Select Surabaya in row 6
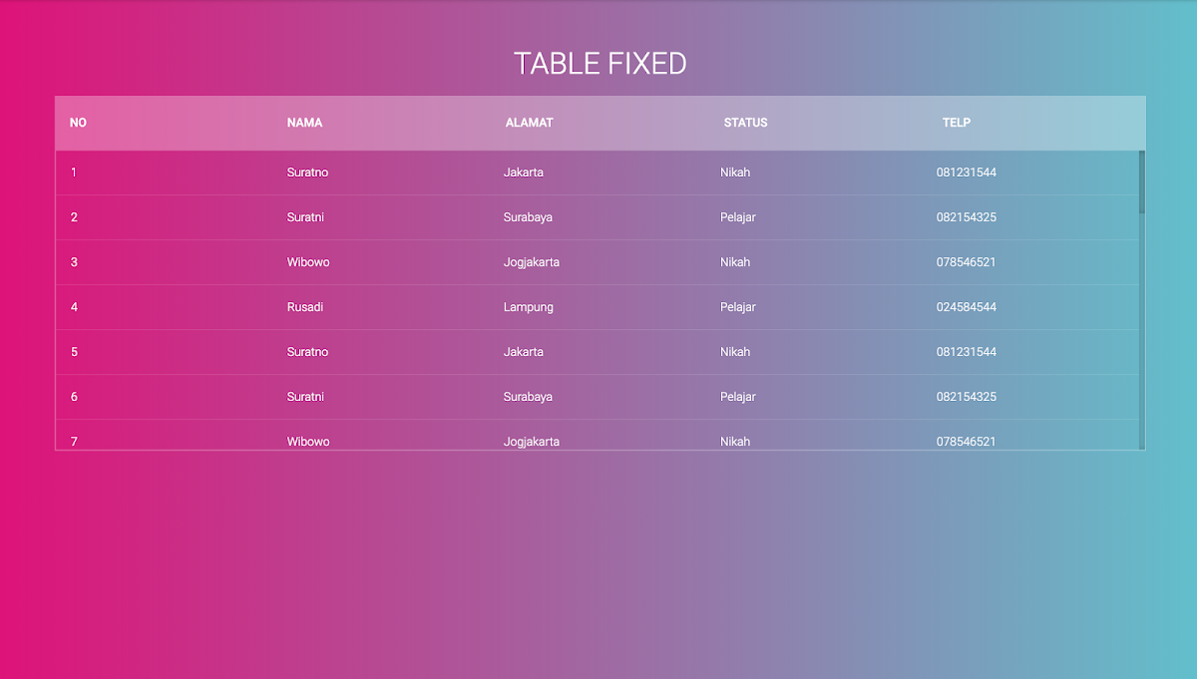1197x679 pixels. 528,397
